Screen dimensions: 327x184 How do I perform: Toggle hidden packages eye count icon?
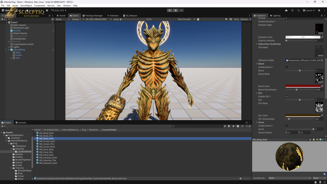pyautogui.click(x=248, y=126)
